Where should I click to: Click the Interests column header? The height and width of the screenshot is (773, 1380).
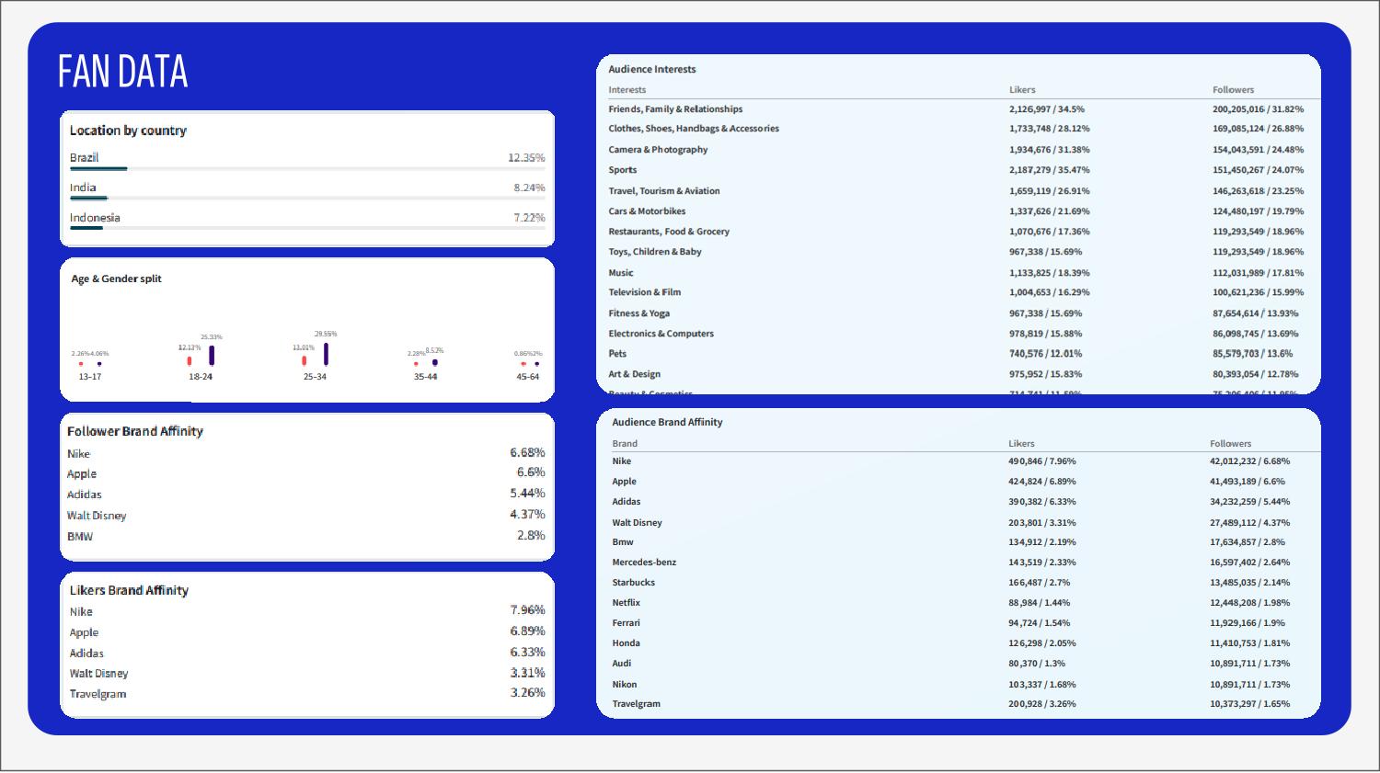(627, 90)
